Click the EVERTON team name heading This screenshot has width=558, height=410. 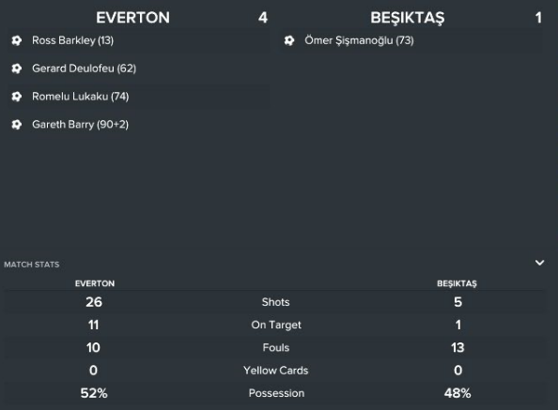[x=133, y=18]
